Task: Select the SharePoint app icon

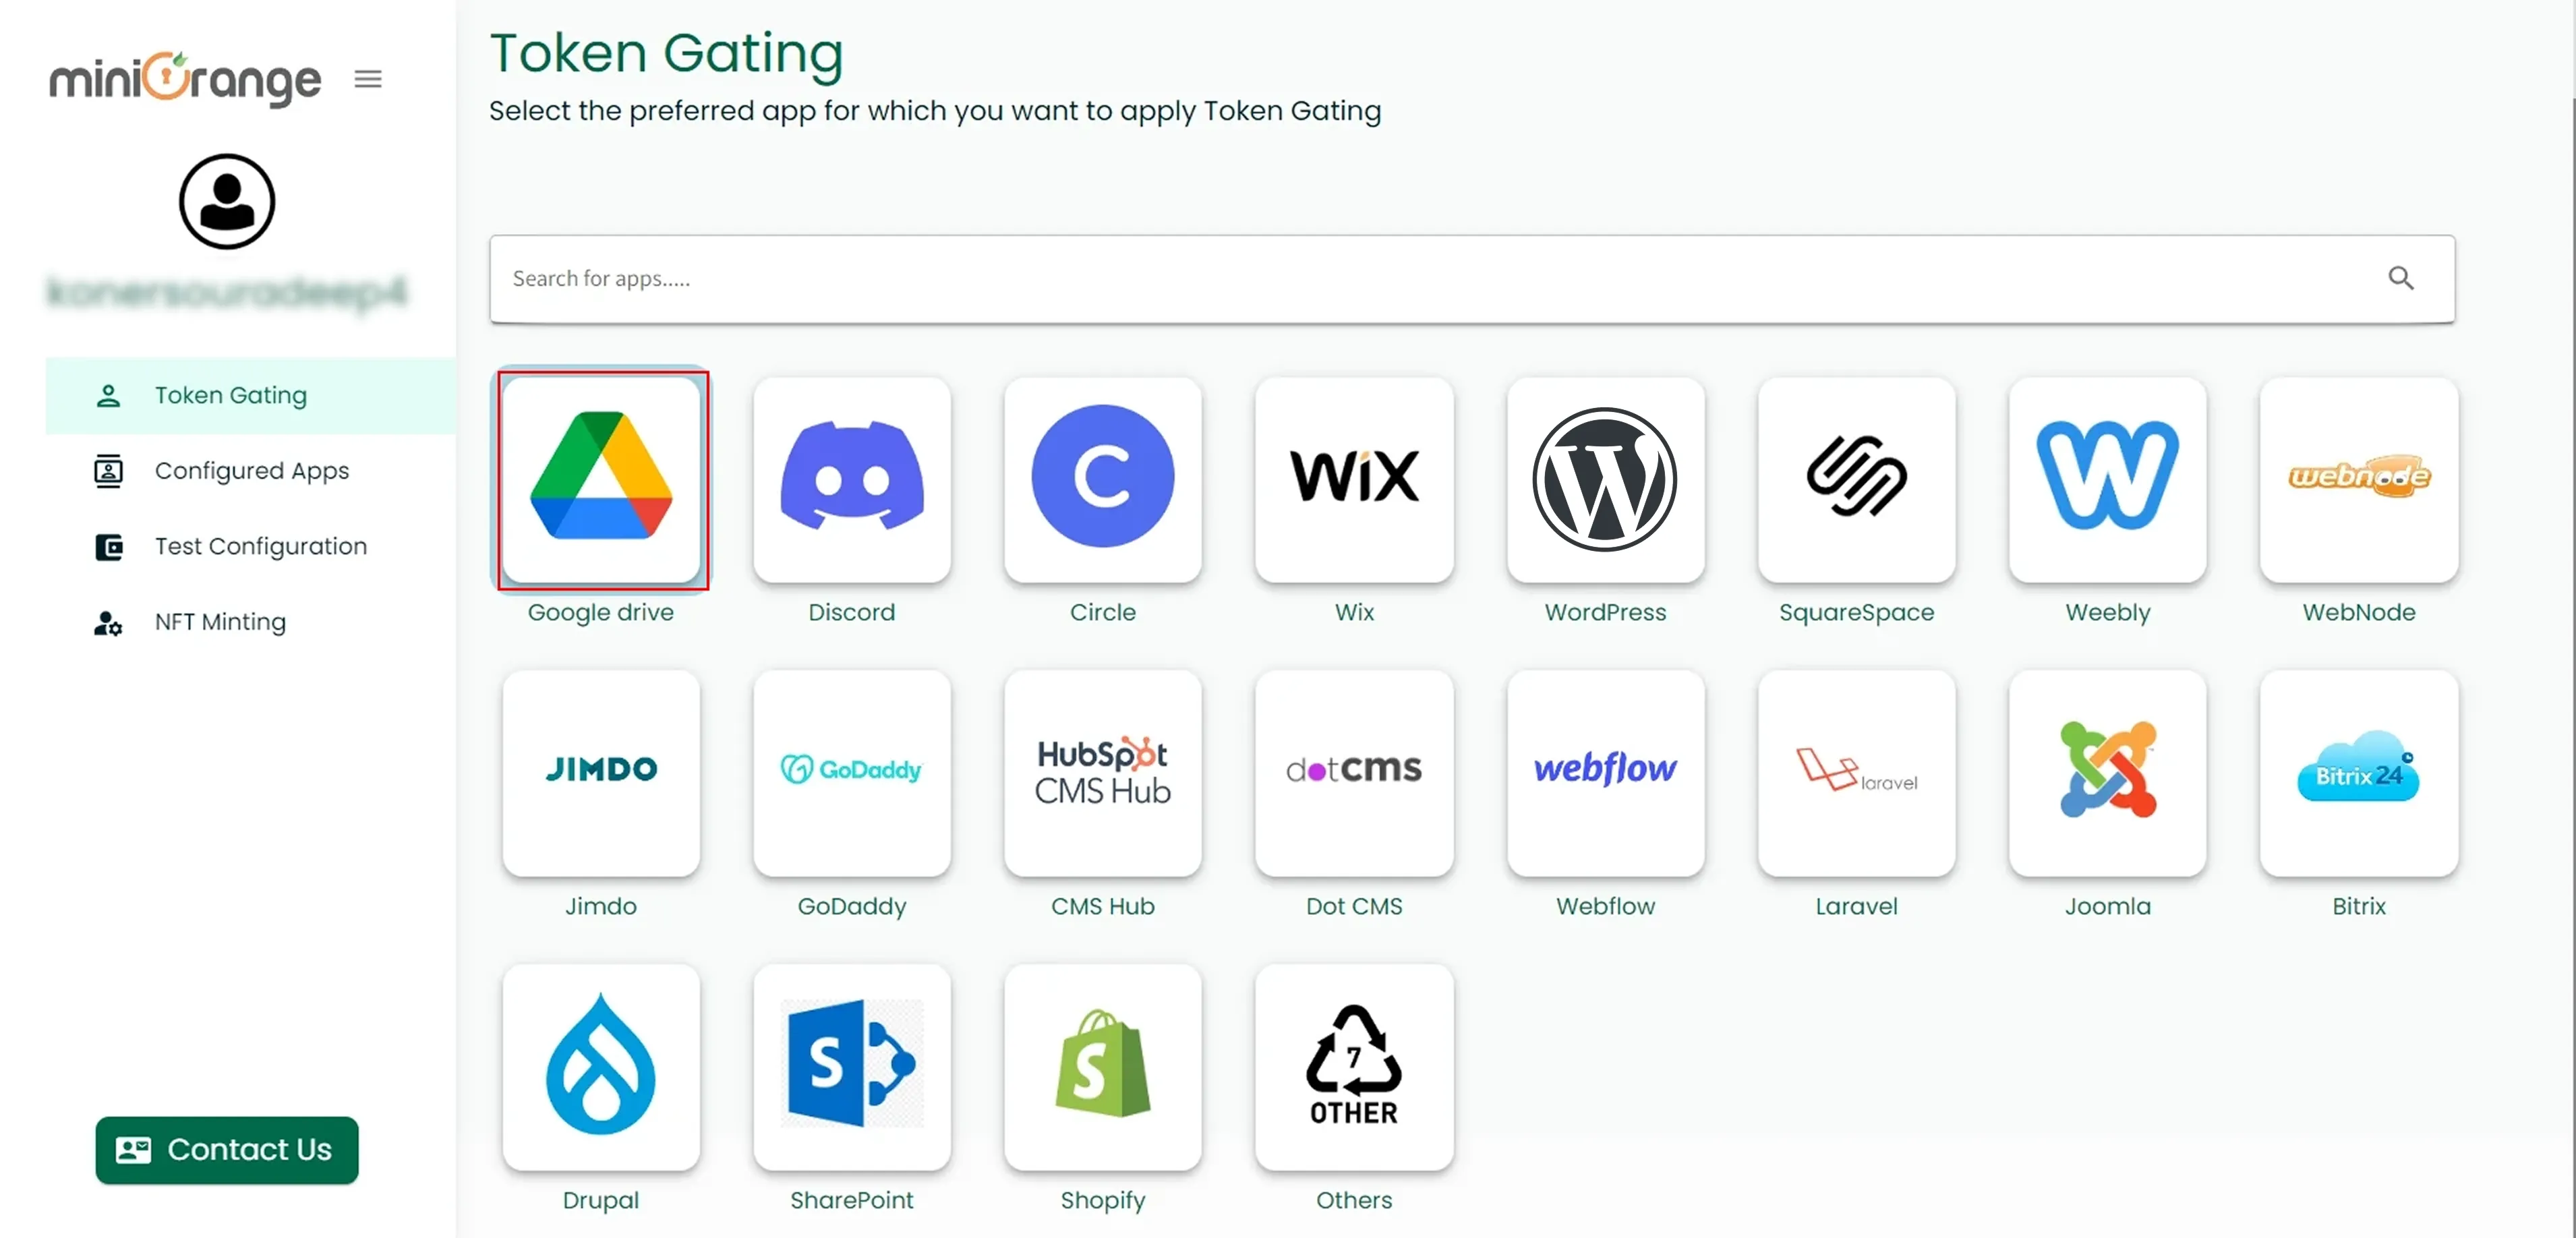Action: pos(852,1067)
